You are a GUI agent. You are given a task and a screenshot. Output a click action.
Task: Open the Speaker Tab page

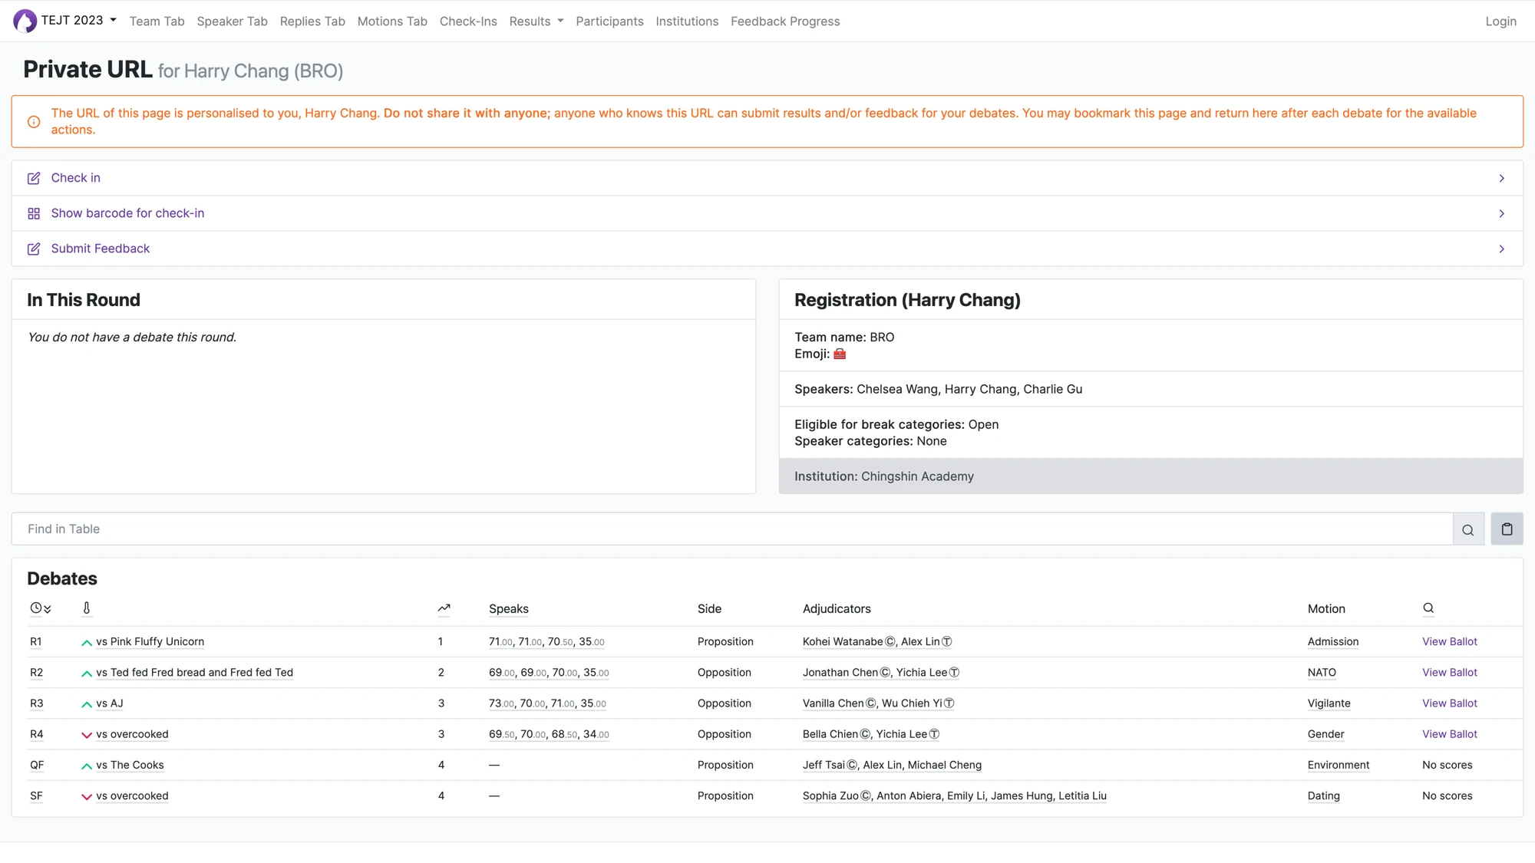(x=232, y=21)
